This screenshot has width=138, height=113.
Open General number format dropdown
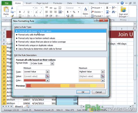pos(79,8)
